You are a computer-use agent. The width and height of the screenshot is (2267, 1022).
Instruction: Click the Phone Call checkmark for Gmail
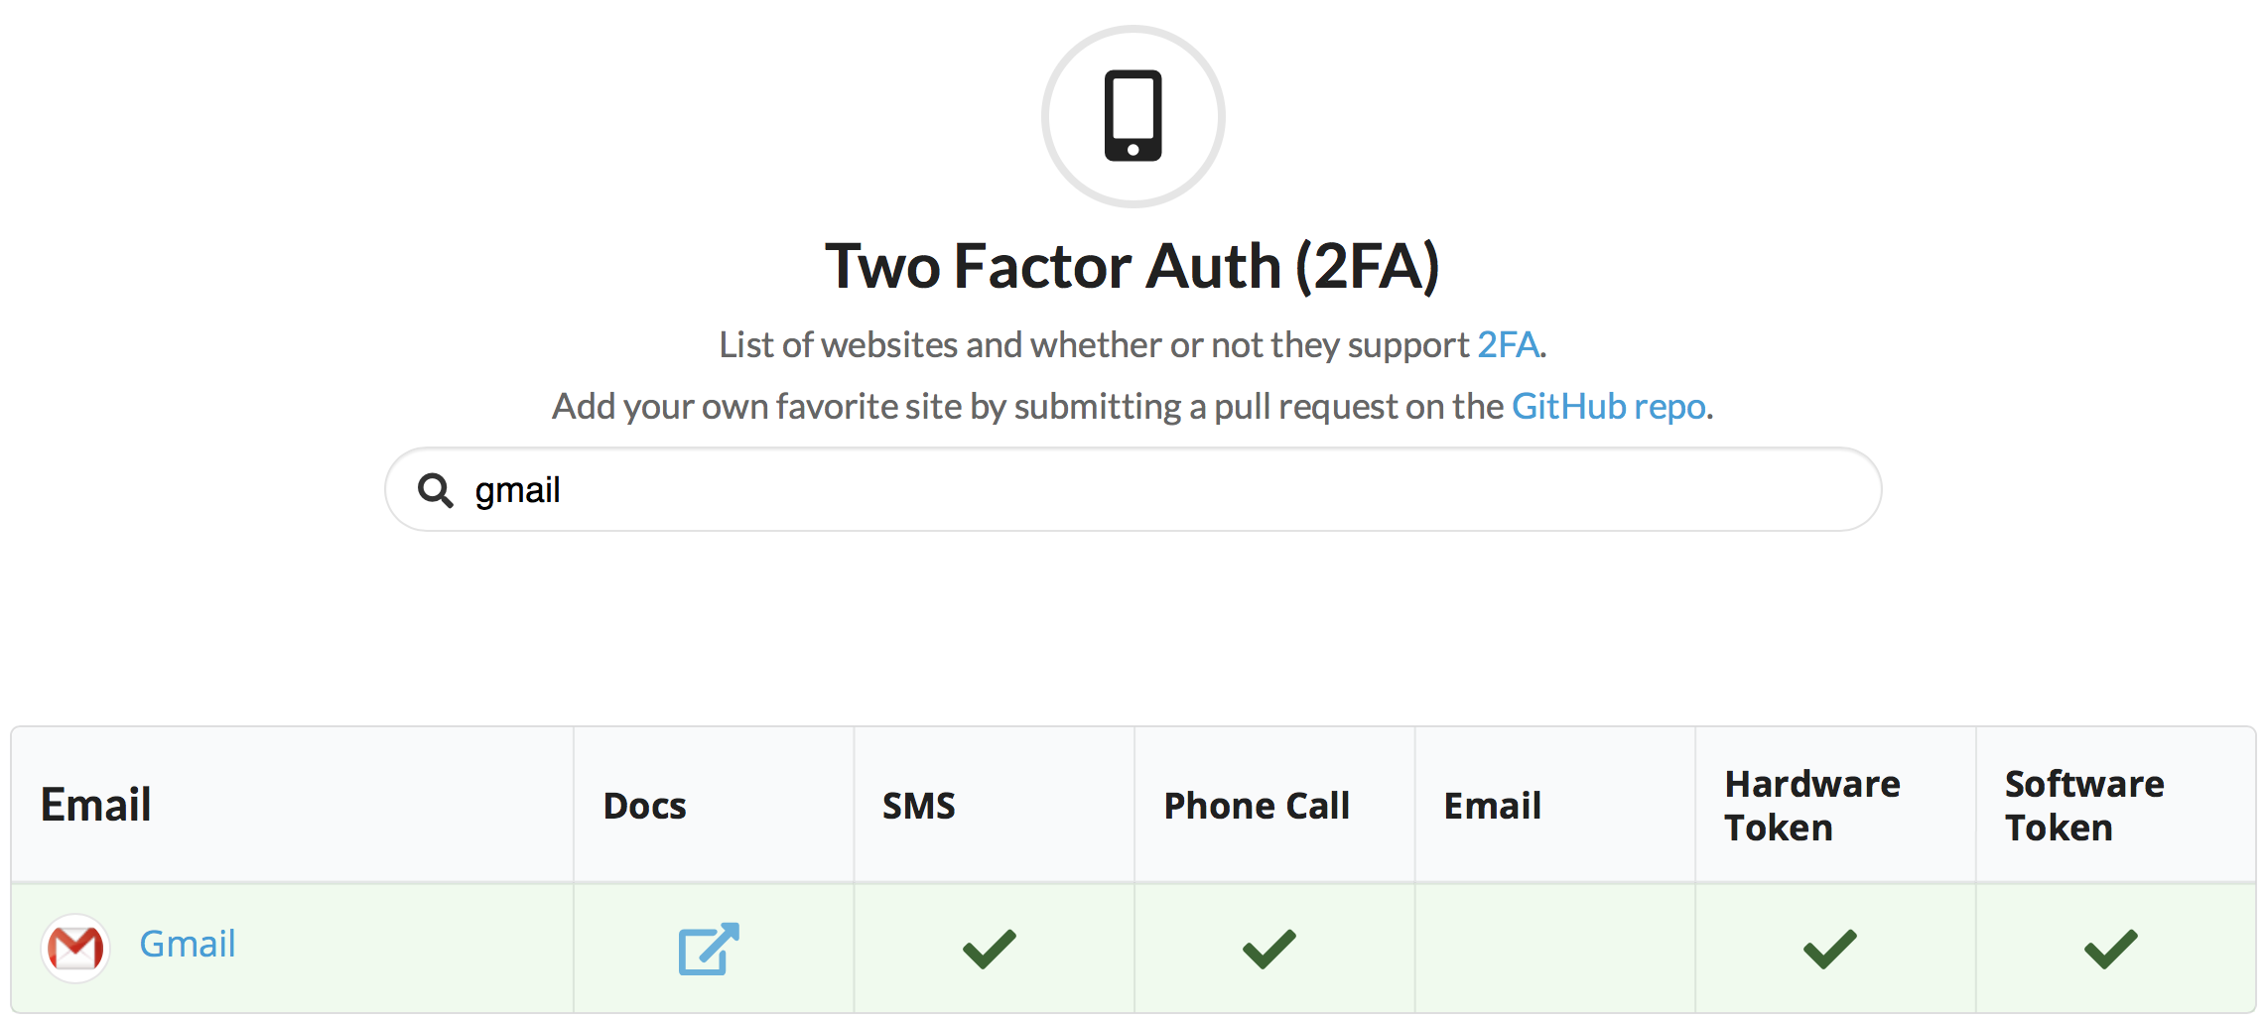[1269, 949]
